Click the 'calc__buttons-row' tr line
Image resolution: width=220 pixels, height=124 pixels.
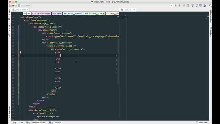click(x=68, y=49)
